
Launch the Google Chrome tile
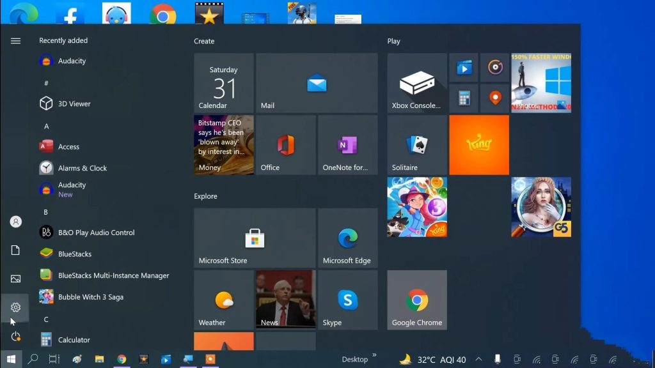coord(417,300)
